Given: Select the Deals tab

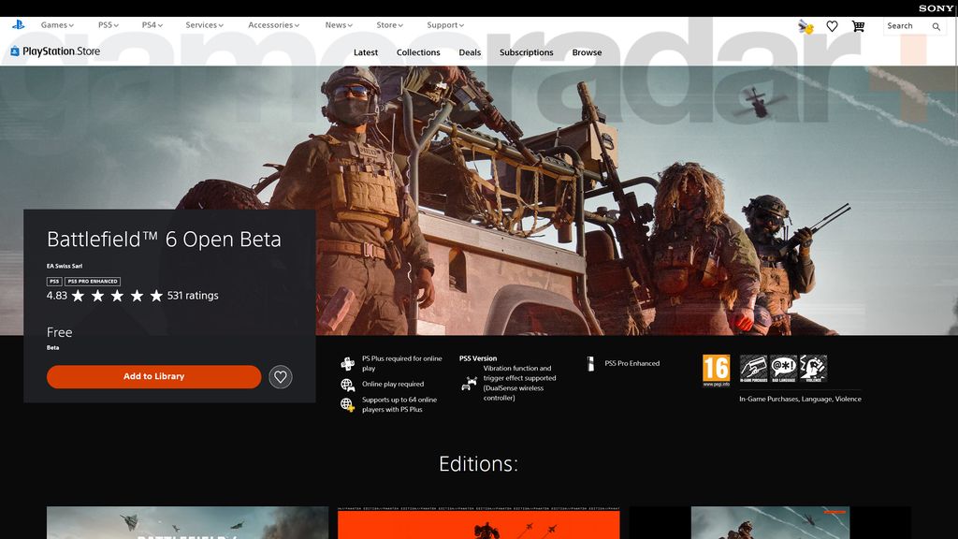Looking at the screenshot, I should (x=470, y=52).
